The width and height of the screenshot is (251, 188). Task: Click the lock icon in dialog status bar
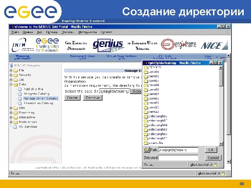tap(216, 165)
